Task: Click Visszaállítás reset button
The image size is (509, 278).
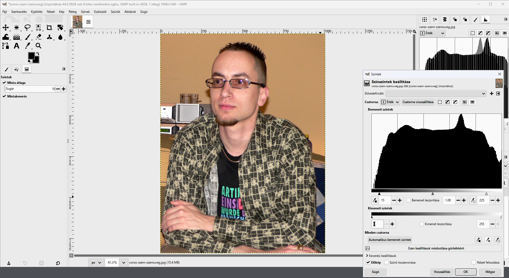Action: (x=442, y=272)
